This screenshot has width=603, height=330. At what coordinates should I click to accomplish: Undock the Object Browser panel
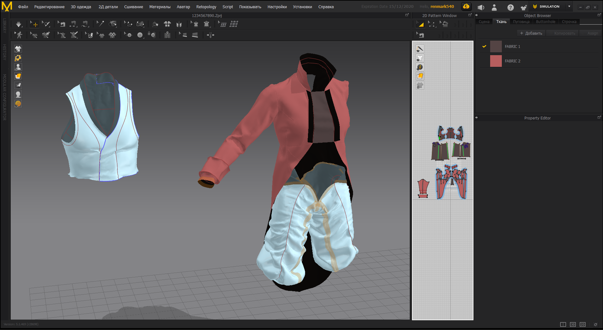(599, 15)
